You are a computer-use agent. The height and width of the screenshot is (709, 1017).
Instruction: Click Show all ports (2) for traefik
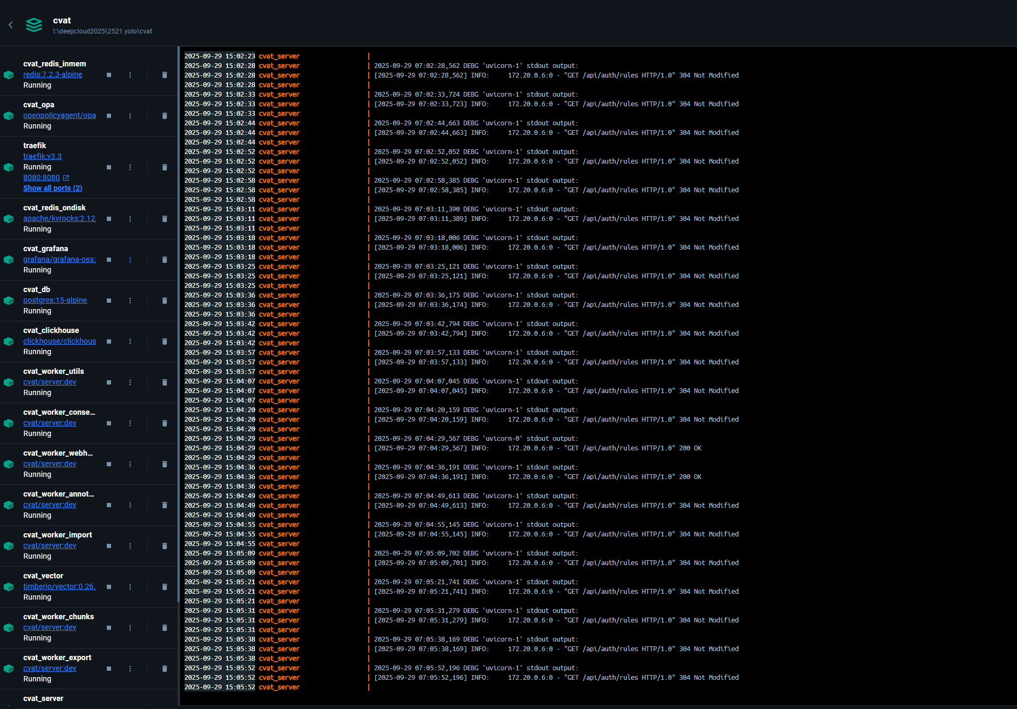click(x=53, y=188)
